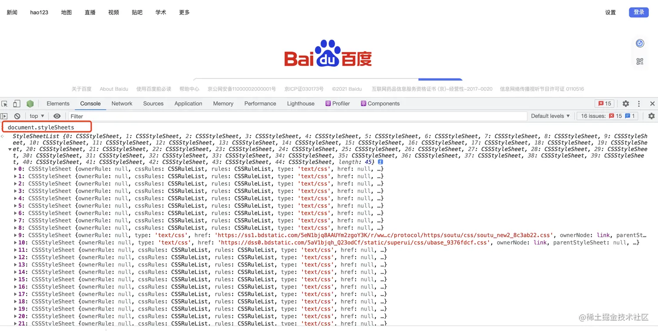The width and height of the screenshot is (658, 331).
Task: Open the Lighthouse tab
Action: pos(301,104)
